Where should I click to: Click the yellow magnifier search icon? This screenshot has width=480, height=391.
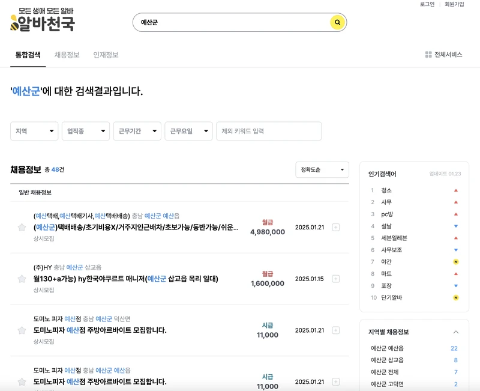coord(337,22)
